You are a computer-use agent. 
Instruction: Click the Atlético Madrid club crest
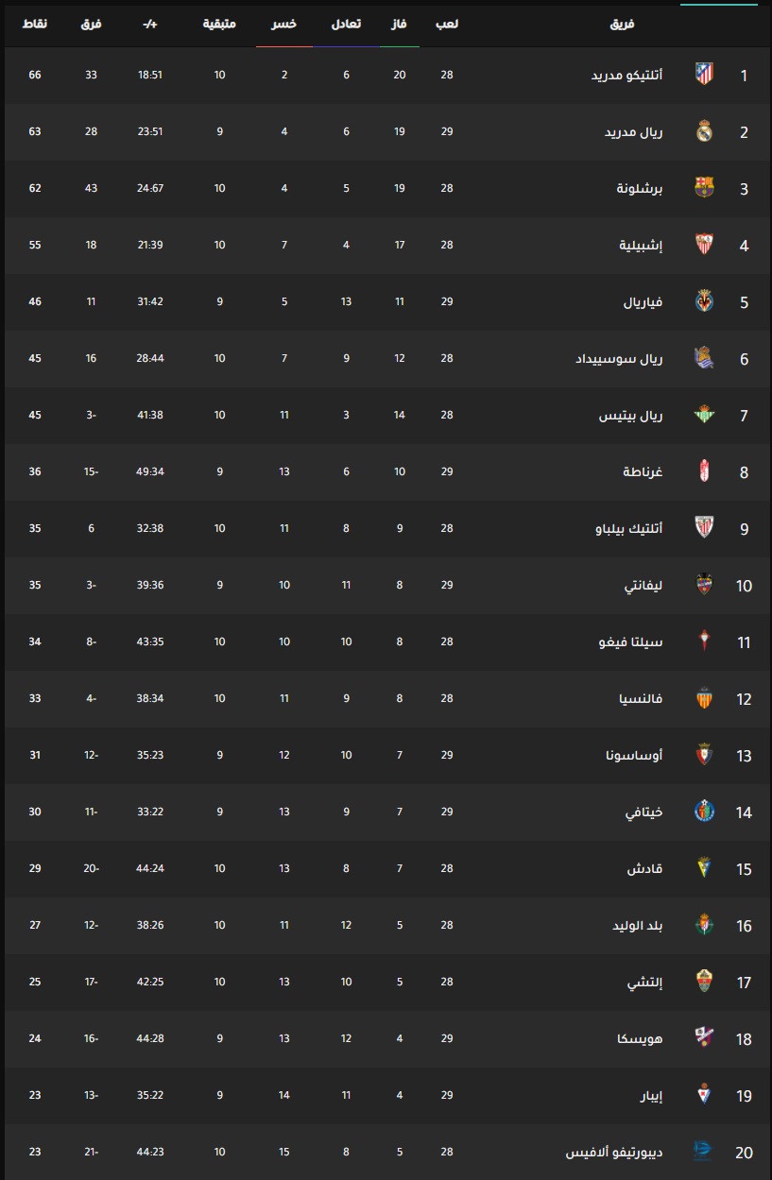click(x=704, y=75)
